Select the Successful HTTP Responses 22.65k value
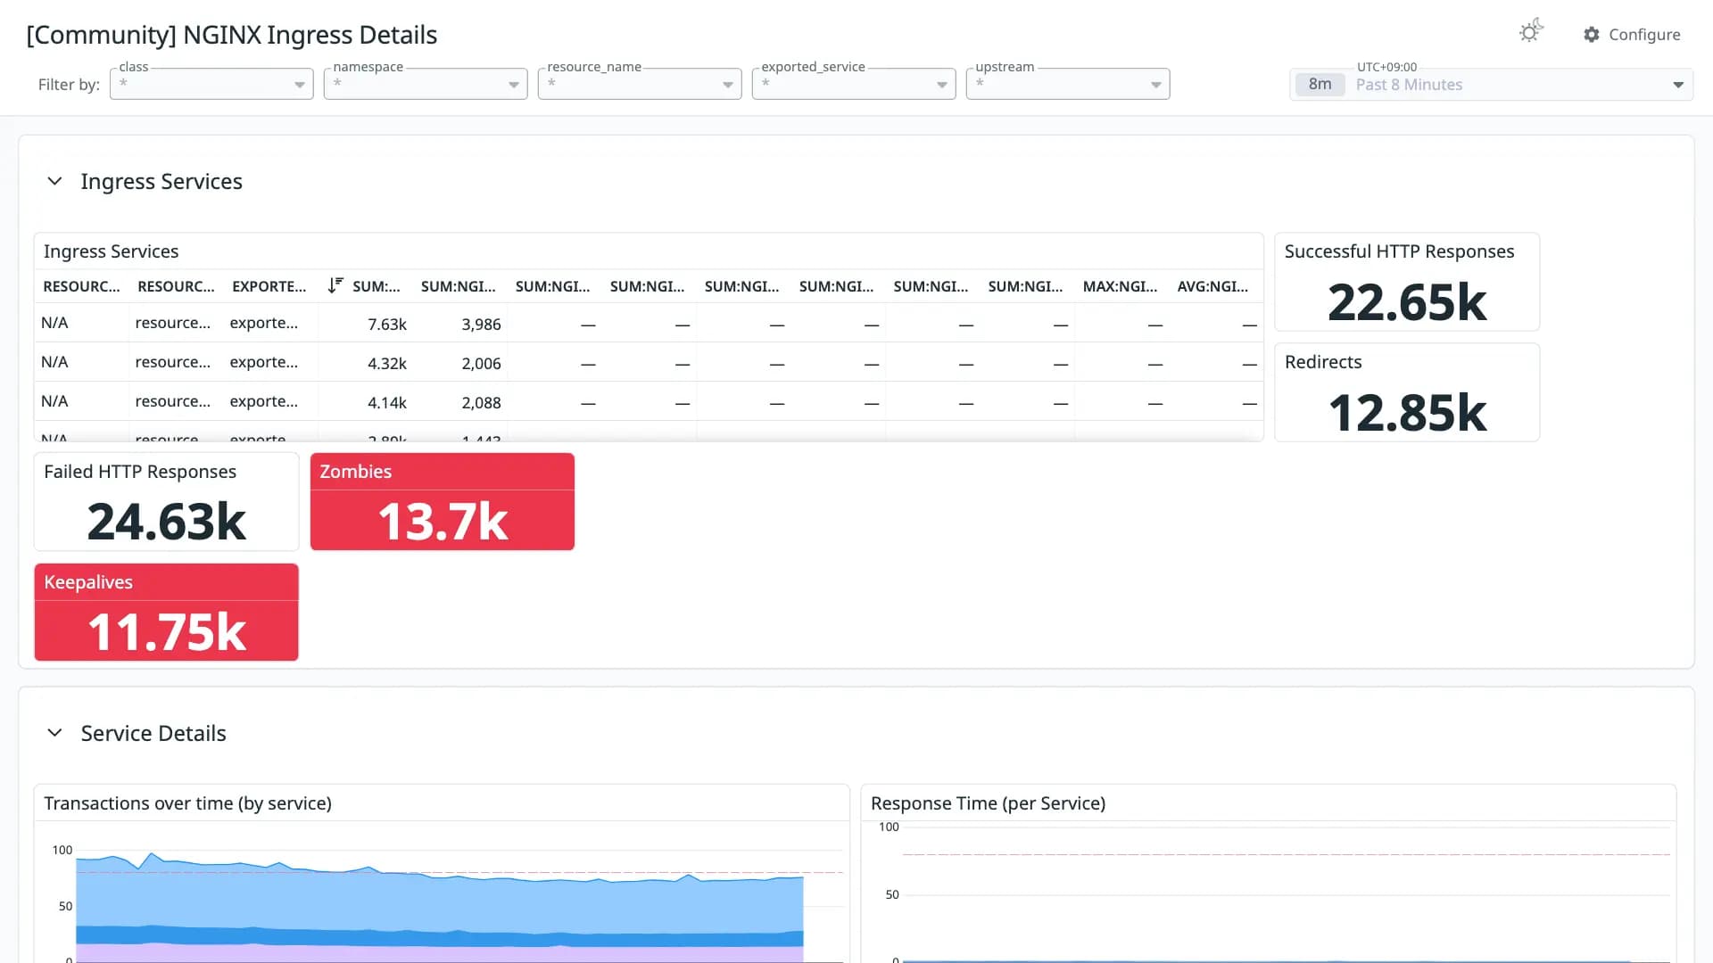1713x963 pixels. click(x=1407, y=302)
